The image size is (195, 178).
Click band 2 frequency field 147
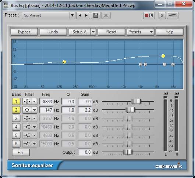point(46,110)
